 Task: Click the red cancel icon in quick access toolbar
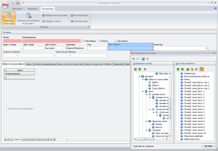pos(18,3)
